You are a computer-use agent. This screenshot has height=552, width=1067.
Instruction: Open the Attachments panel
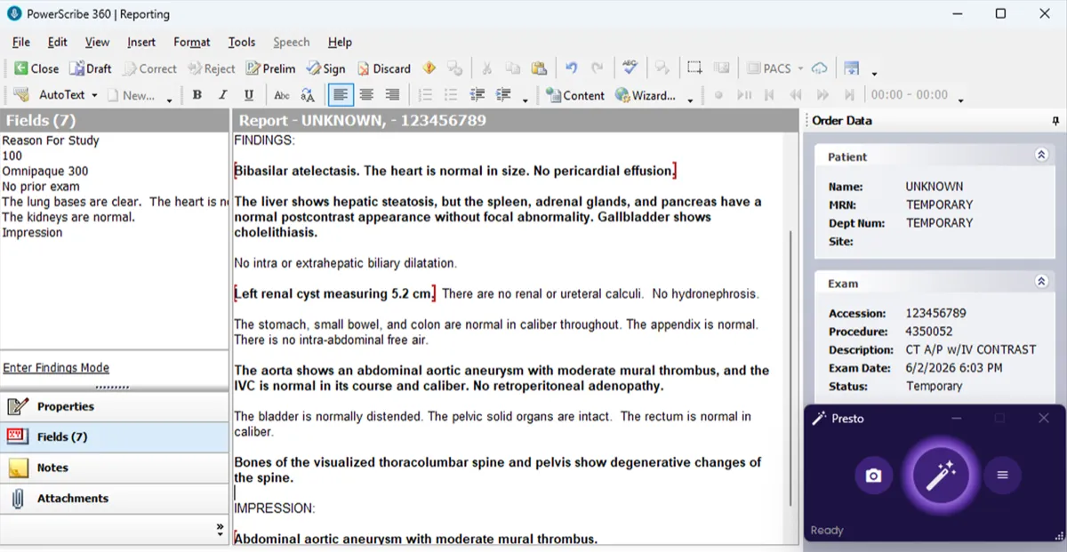115,498
